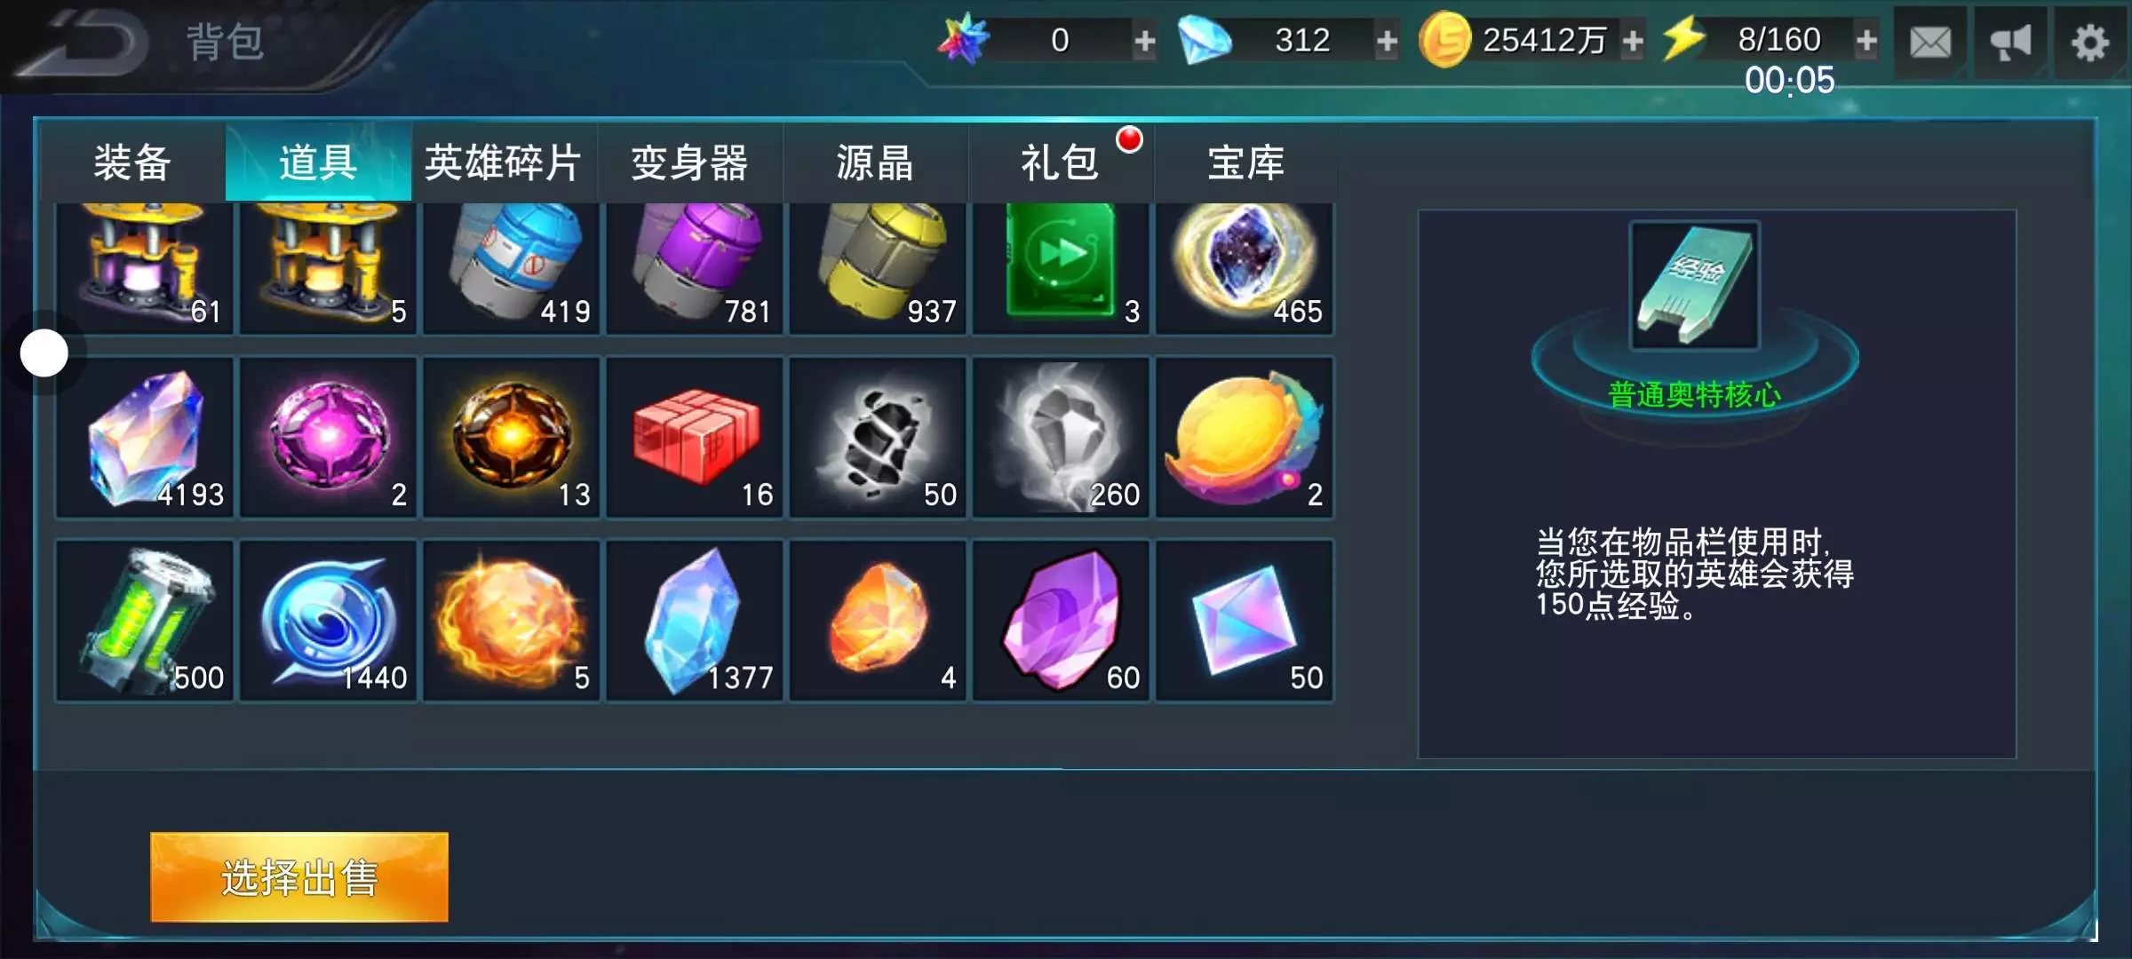Viewport: 2132px width, 959px height.
Task: Select the rainbow crystal item with 4193
Action: click(145, 437)
